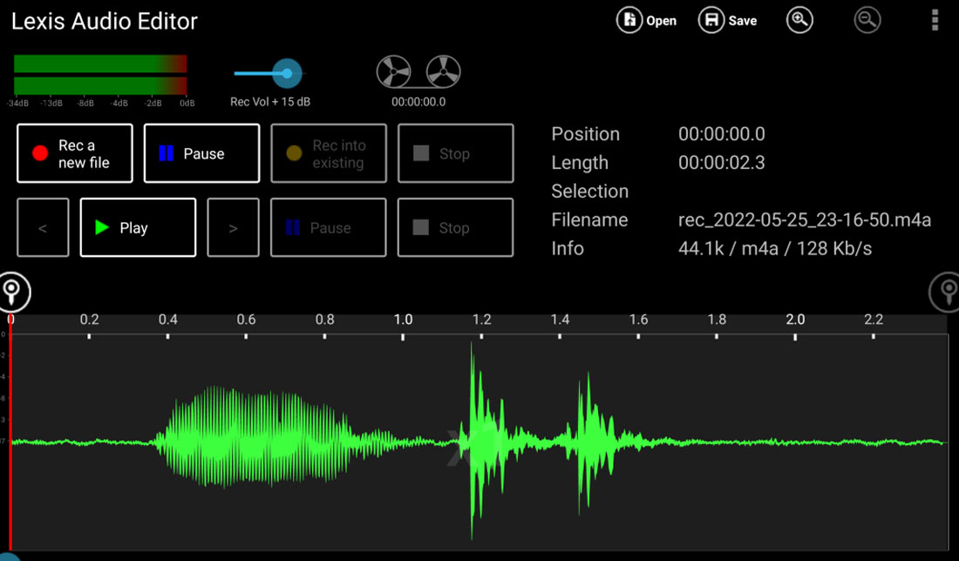Screen dimensions: 959x561
Task: Play the recorded audio
Action: (x=138, y=227)
